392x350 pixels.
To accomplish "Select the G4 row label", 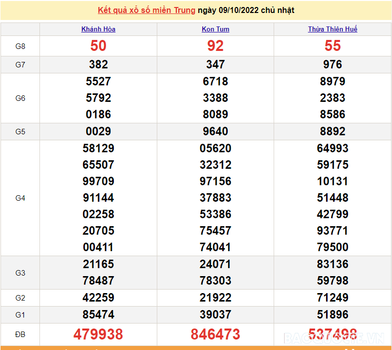I will [20, 198].
